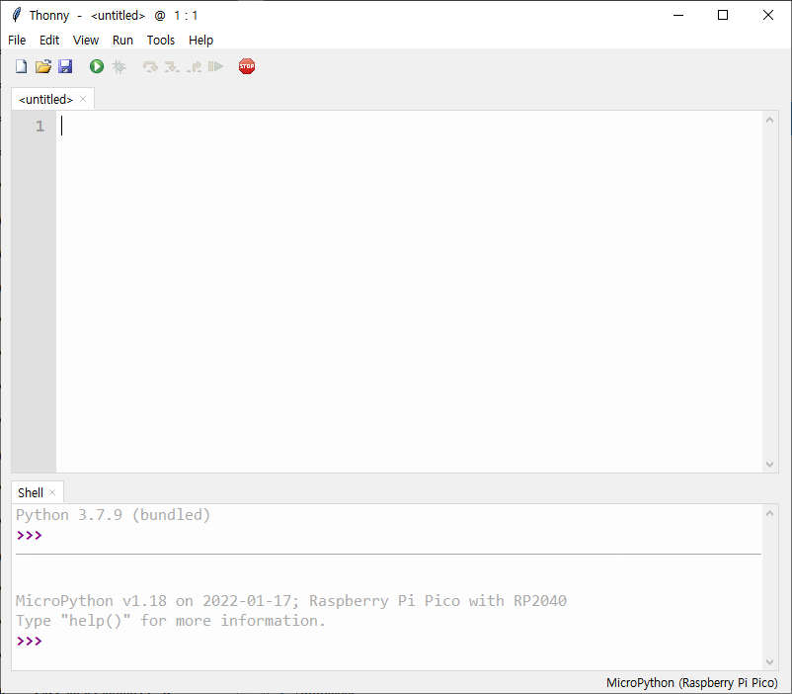
Task: Click the Shell scrollbar up arrow
Action: pos(769,513)
